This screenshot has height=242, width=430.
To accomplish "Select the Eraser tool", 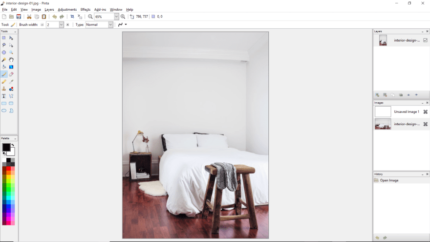I will [x=11, y=74].
